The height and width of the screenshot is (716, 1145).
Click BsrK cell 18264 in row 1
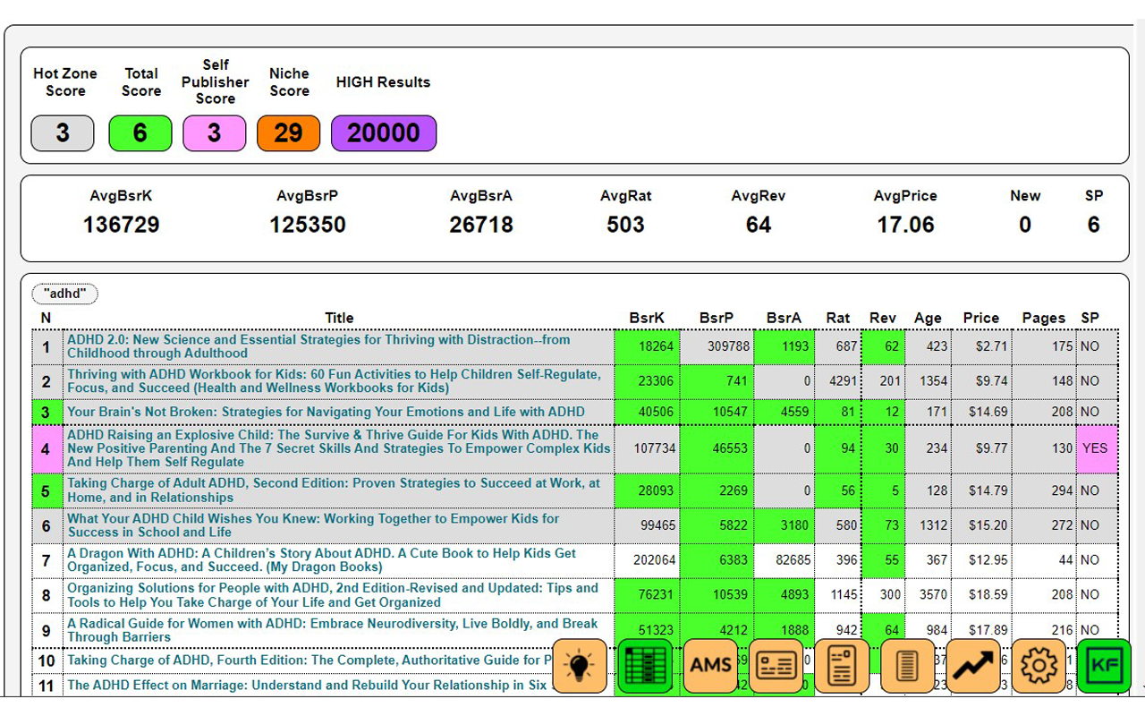click(x=647, y=346)
